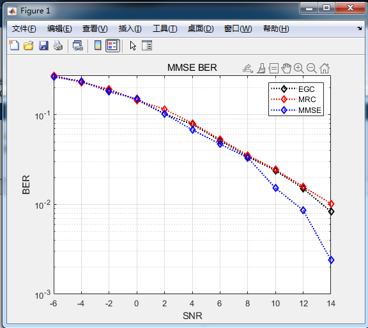The image size is (368, 328).
Task: Click the Link Plot icon
Action: click(78, 45)
